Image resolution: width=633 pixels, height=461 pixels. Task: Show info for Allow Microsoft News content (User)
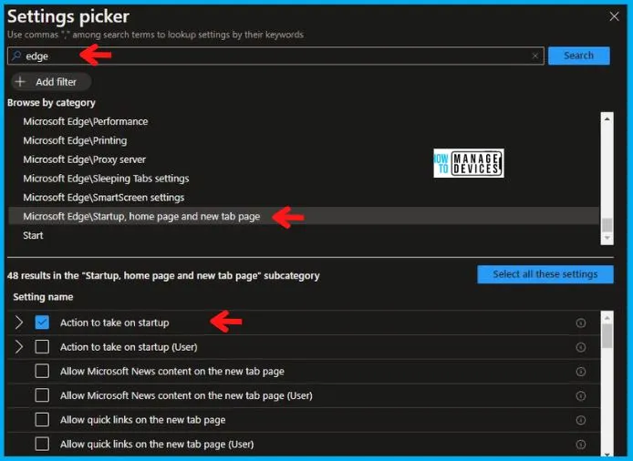[580, 395]
